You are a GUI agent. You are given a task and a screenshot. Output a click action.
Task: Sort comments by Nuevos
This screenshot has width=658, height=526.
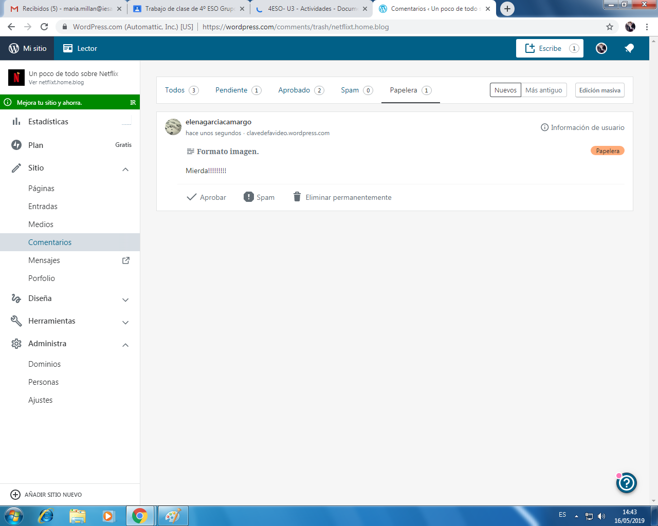pos(505,90)
